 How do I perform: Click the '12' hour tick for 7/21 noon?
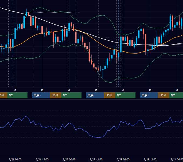(x=42, y=90)
